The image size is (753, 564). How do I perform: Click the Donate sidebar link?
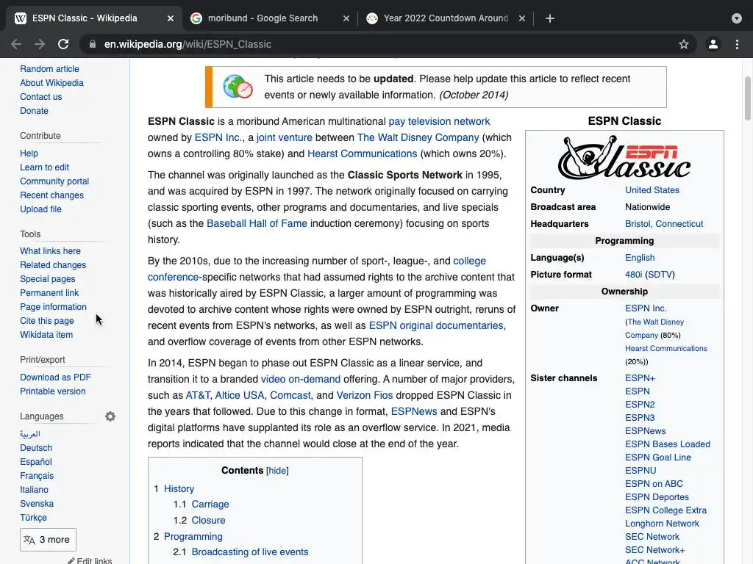pyautogui.click(x=34, y=110)
